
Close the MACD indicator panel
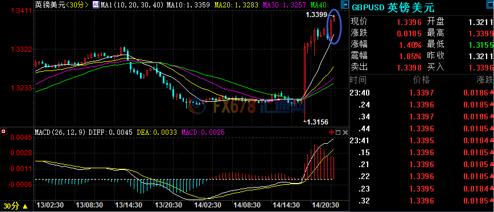(x=345, y=132)
